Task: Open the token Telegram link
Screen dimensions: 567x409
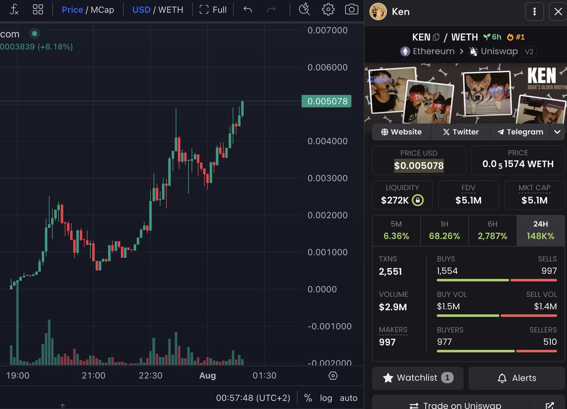Action: (520, 132)
